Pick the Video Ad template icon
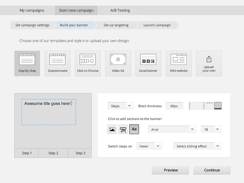 118,63
